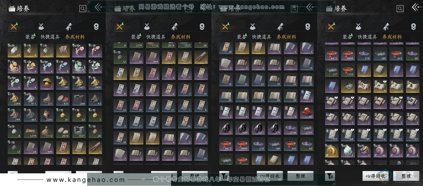Switch to 养成材料 tab in rightmost panel
This screenshot has width=423, height=186.
coord(392,37)
